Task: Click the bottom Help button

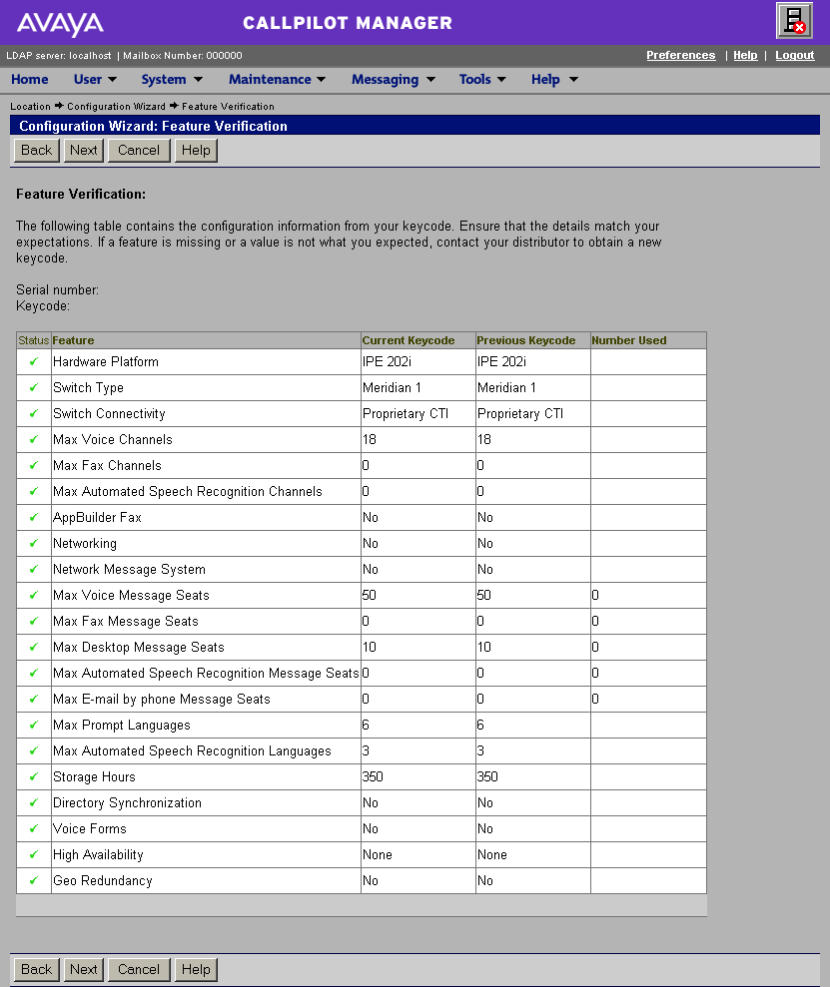Action: [196, 969]
